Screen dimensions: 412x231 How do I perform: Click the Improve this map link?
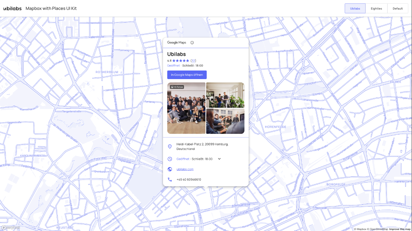(x=400, y=229)
